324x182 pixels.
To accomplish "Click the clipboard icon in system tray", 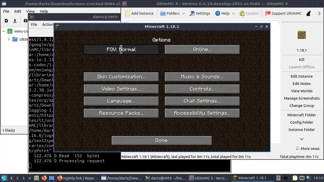I will 295,178.
